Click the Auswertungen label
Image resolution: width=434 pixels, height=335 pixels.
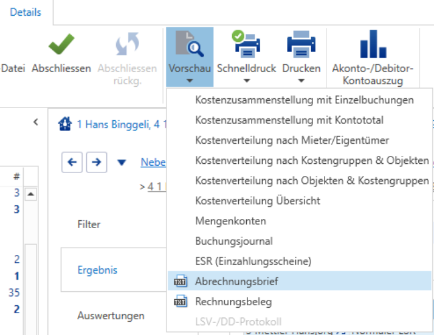tap(111, 316)
